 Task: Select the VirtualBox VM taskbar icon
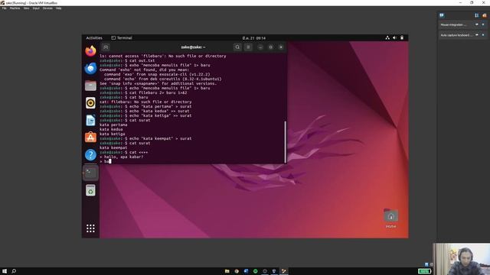284,271
